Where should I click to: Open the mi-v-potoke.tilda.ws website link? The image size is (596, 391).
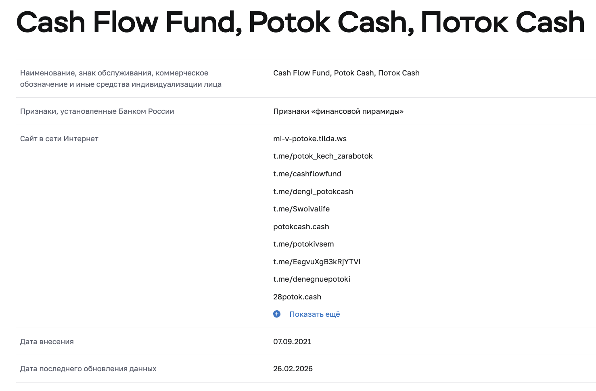point(309,138)
